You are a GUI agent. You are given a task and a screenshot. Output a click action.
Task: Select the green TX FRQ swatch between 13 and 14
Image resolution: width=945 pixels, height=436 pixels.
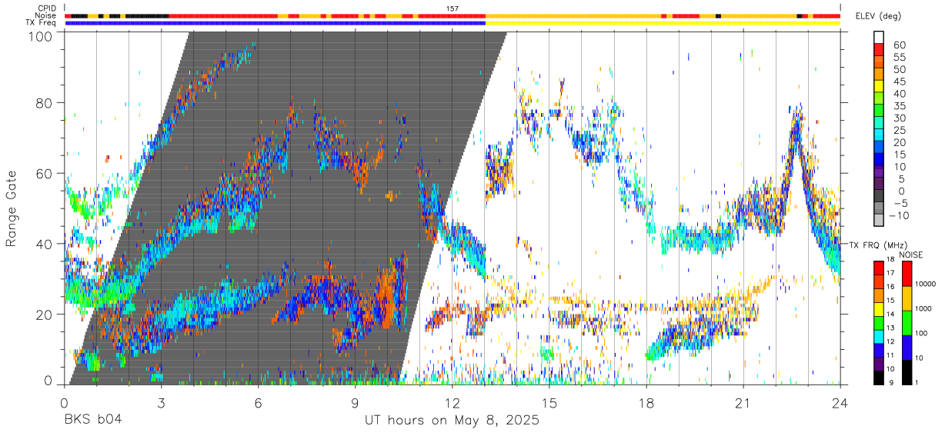point(879,323)
